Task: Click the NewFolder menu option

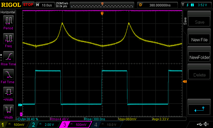Action: tap(199, 57)
